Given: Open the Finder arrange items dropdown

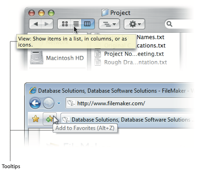Looking at the screenshot, I should point(109,24).
